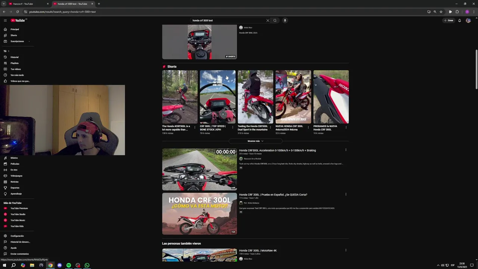Screen dimensions: 478x269
Task: Open the Aprendizaje category
Action: point(17,194)
